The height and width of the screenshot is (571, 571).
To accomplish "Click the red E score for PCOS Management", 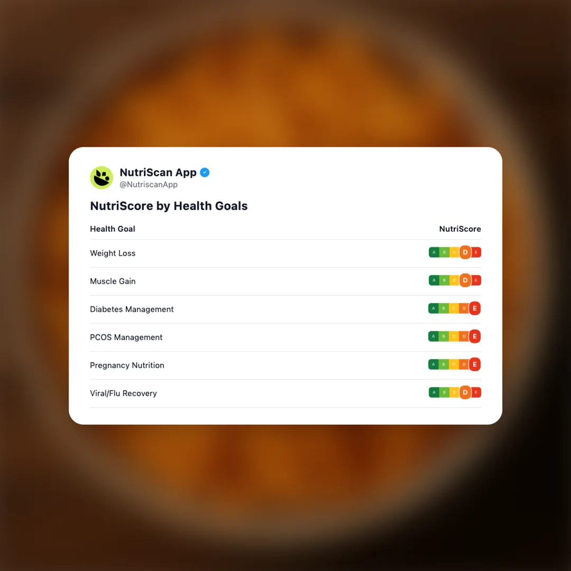I will pyautogui.click(x=474, y=336).
